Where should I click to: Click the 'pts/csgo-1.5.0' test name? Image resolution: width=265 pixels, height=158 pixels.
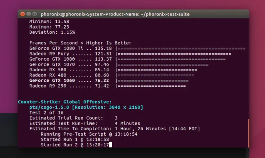pos(49,108)
